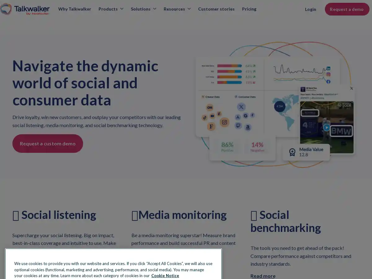Viewport: 372px width, 279px height.
Task: Click the Talkwalker logo in the header
Action: point(25,9)
